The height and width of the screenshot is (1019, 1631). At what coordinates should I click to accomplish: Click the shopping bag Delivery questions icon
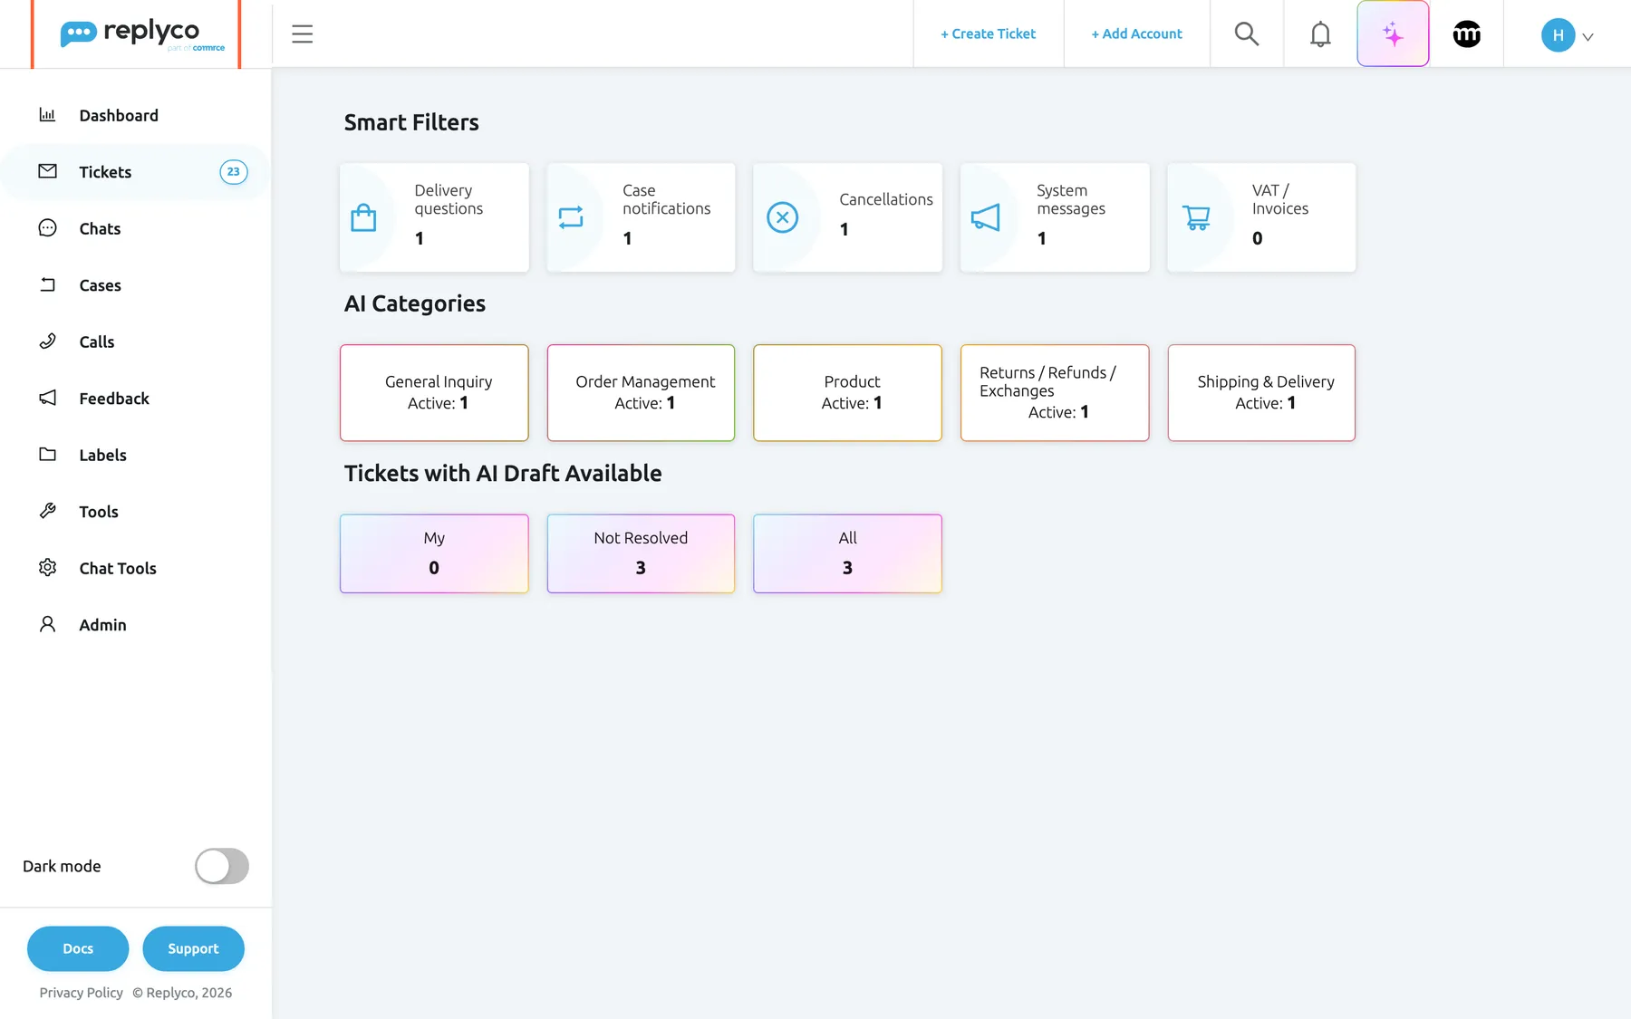point(363,217)
